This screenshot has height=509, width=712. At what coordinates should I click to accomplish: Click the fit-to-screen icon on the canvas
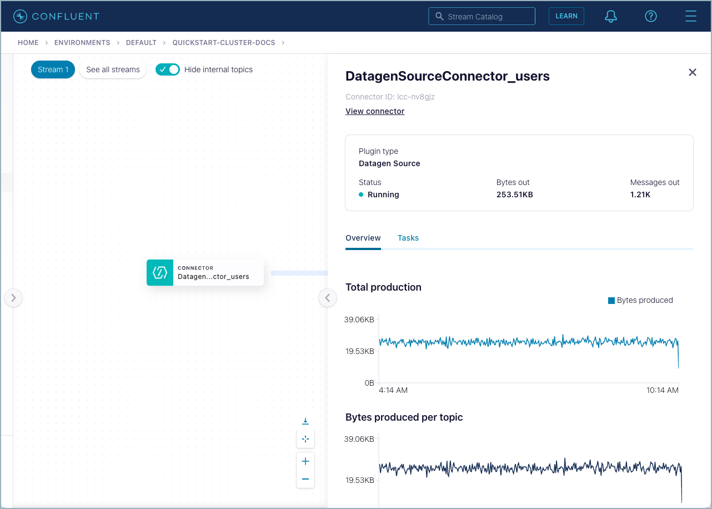pos(305,439)
